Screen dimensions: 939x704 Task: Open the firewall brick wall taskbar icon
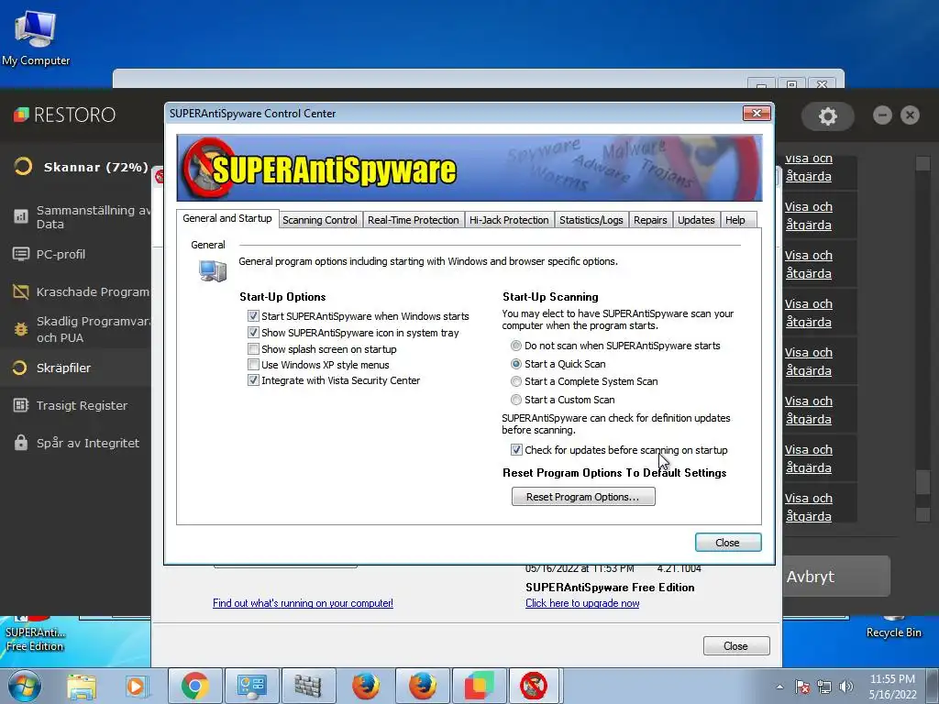(308, 686)
